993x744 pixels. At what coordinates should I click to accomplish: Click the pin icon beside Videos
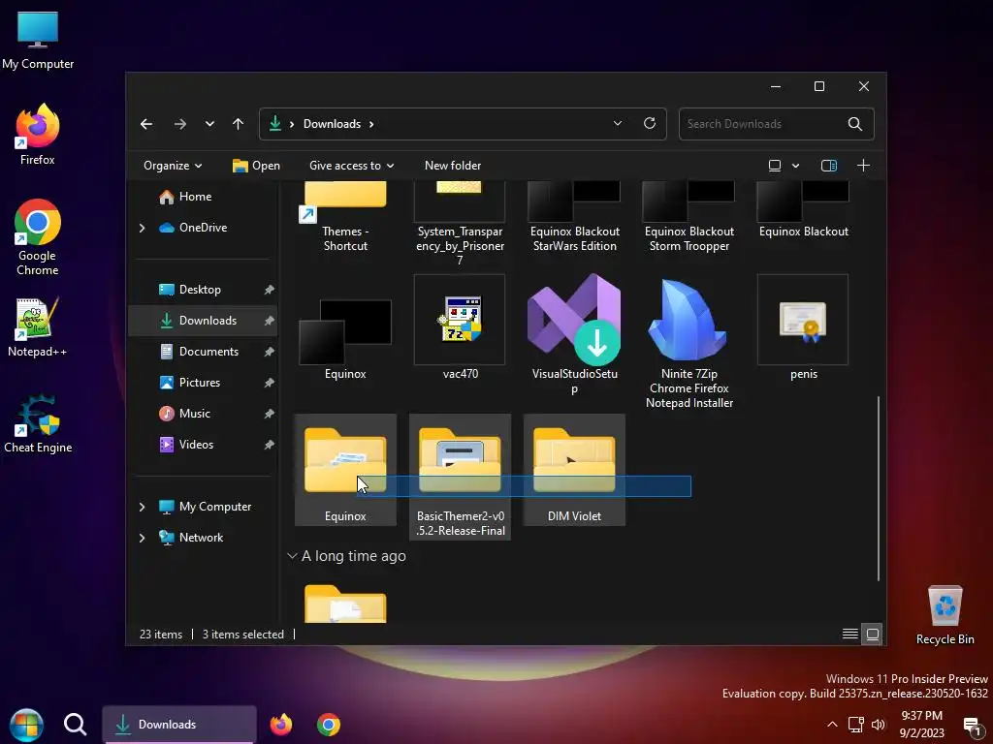[x=270, y=445]
